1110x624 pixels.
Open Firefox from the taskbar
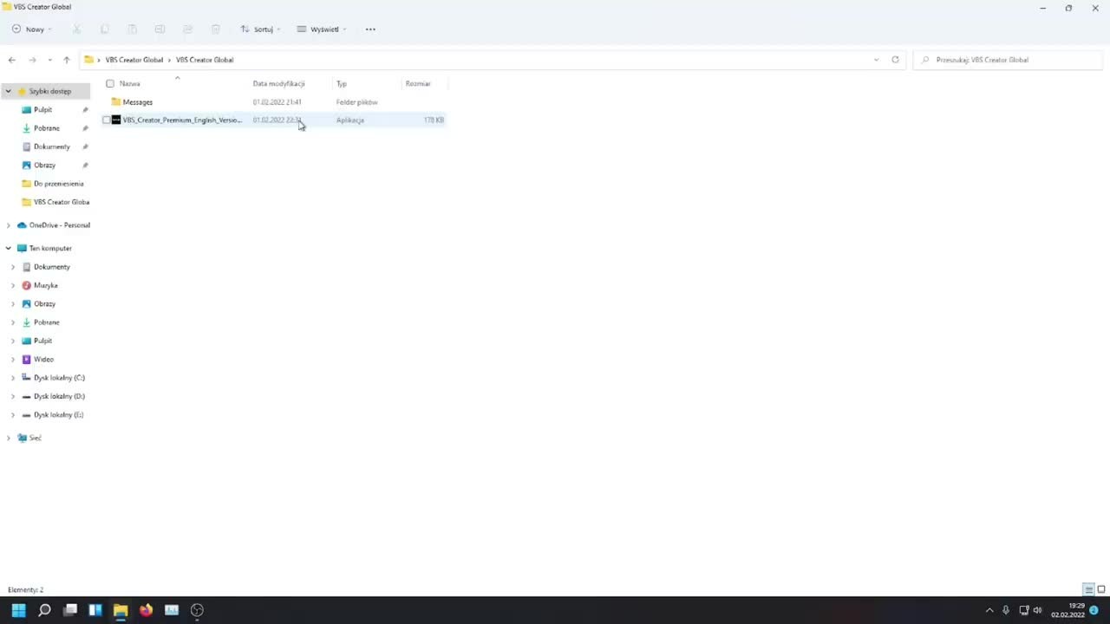[146, 610]
